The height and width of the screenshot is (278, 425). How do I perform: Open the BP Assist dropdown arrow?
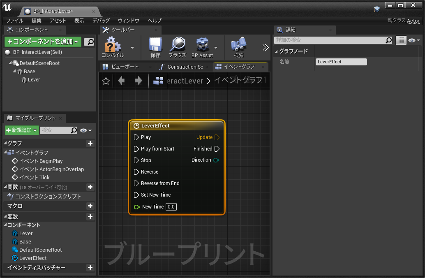pos(216,48)
